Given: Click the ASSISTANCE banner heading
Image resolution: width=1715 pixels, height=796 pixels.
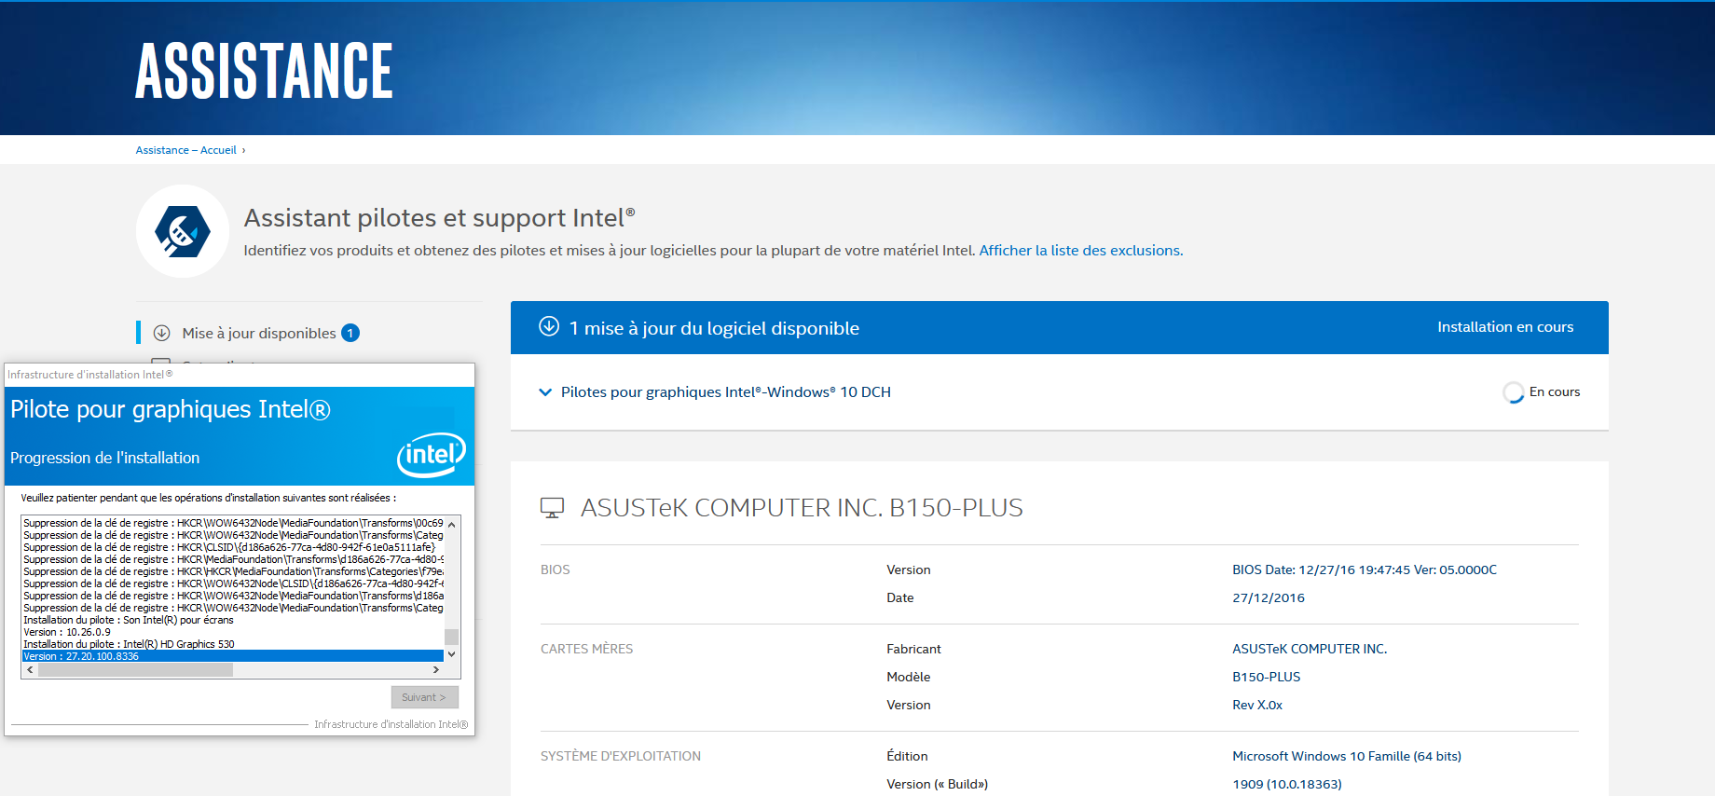Looking at the screenshot, I should (264, 71).
